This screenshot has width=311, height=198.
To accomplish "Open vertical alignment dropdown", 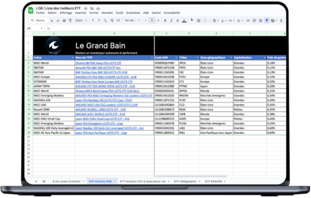I will pos(224,20).
